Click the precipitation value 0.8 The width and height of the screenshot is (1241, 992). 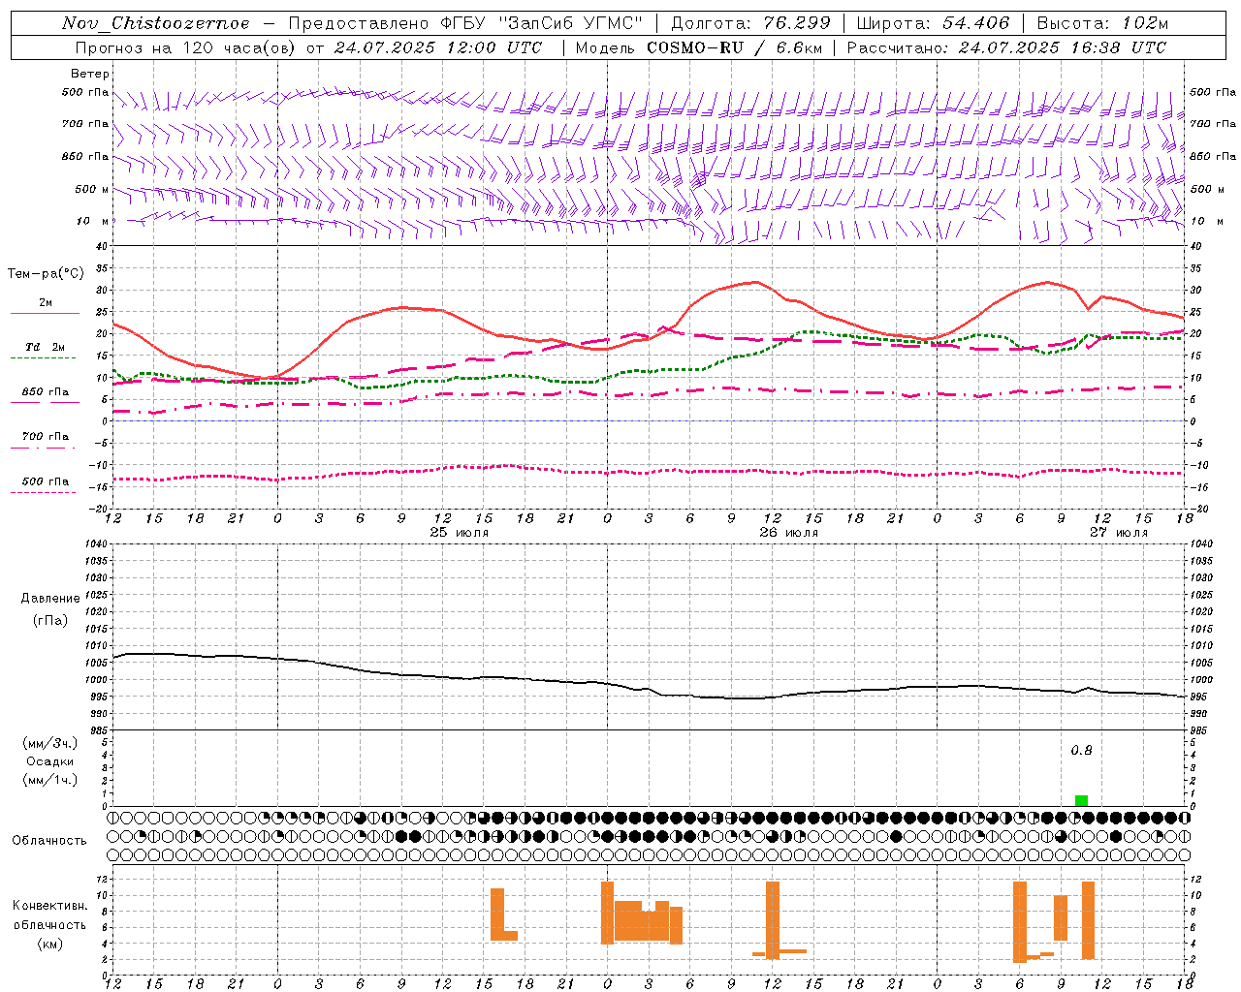click(x=1081, y=751)
